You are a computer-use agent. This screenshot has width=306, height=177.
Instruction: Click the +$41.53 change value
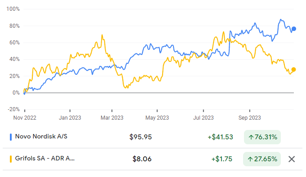pos(220,137)
